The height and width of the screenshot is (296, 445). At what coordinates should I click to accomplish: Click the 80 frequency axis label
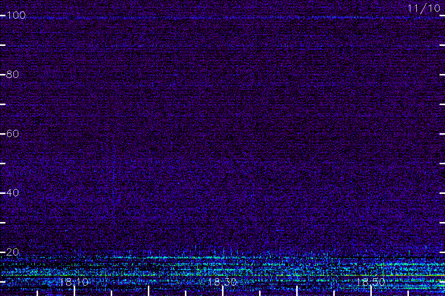tap(12, 74)
